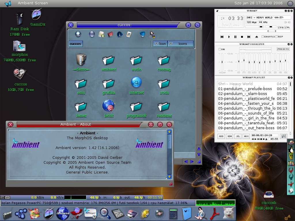Click the cuccos: path field in cuccos window
Screen dimensions: 295x221
[76, 44]
